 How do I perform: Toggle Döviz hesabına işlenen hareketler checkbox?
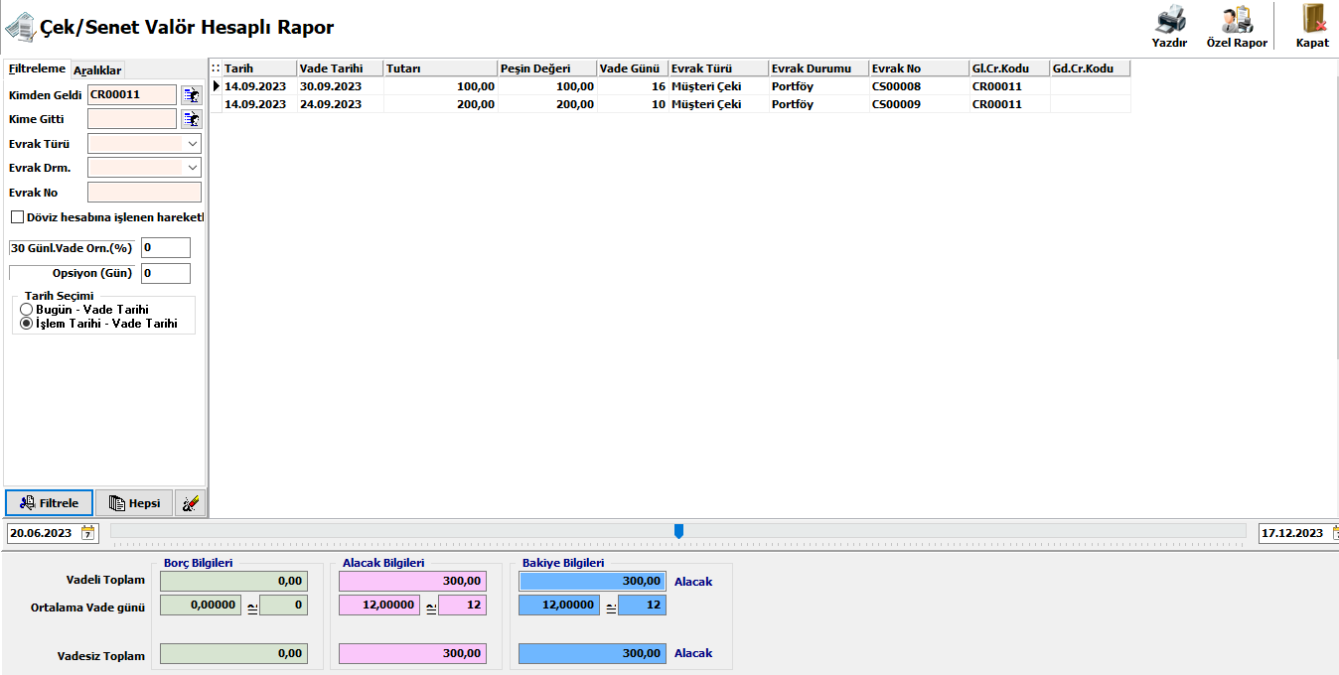17,217
